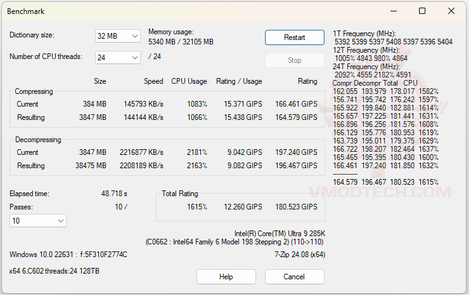Click Compressing Resulting 15.438 GIPS rating per usage
471x299 pixels.
coord(243,117)
